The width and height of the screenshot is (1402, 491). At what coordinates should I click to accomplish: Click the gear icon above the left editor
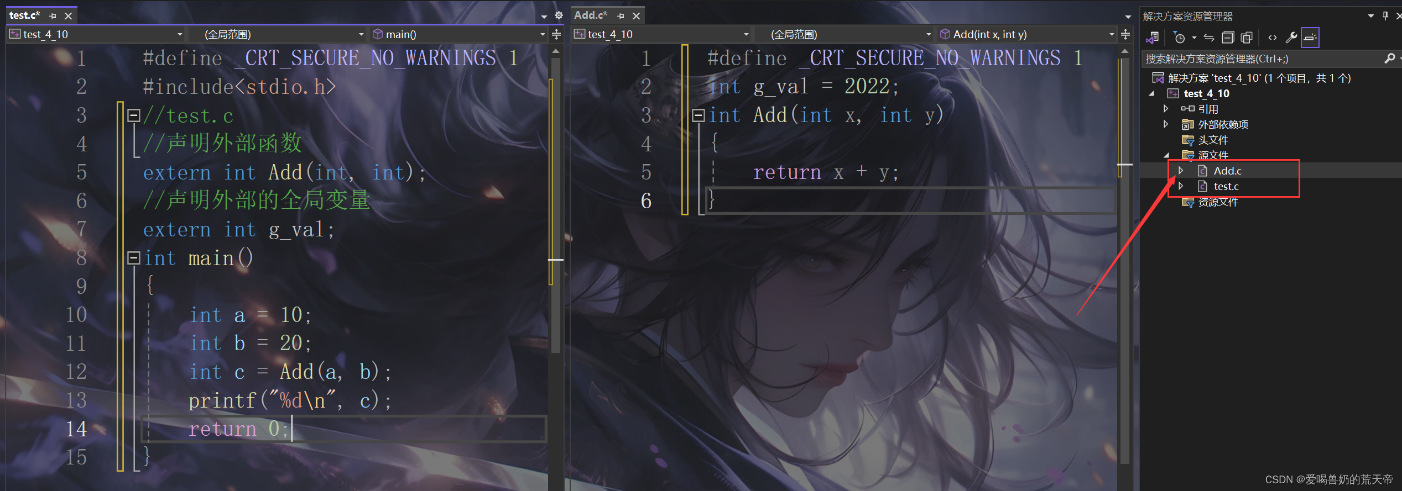pos(559,15)
